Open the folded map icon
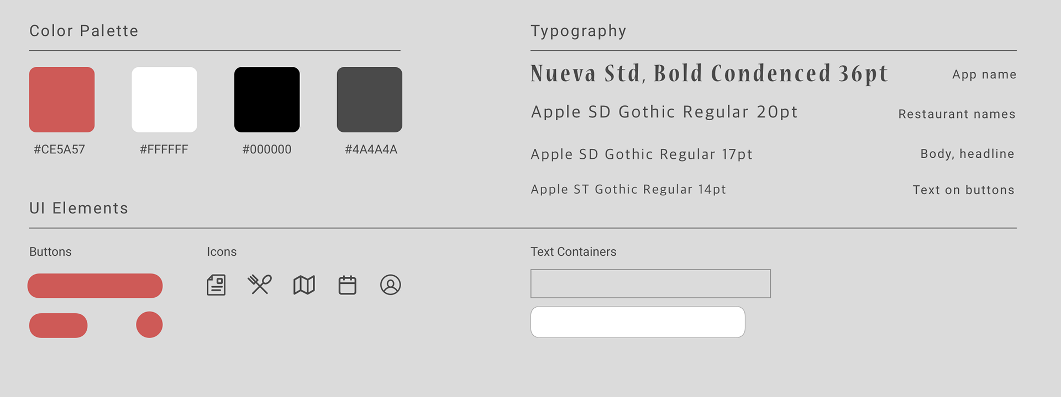The height and width of the screenshot is (397, 1061). coord(304,285)
